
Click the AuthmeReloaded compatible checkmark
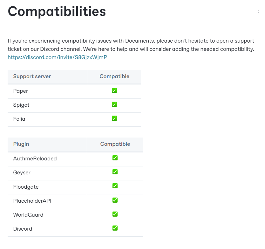[115, 158]
